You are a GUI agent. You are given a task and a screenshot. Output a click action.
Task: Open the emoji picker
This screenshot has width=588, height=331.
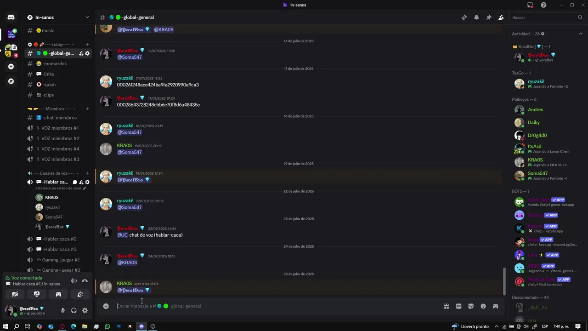tap(483, 306)
